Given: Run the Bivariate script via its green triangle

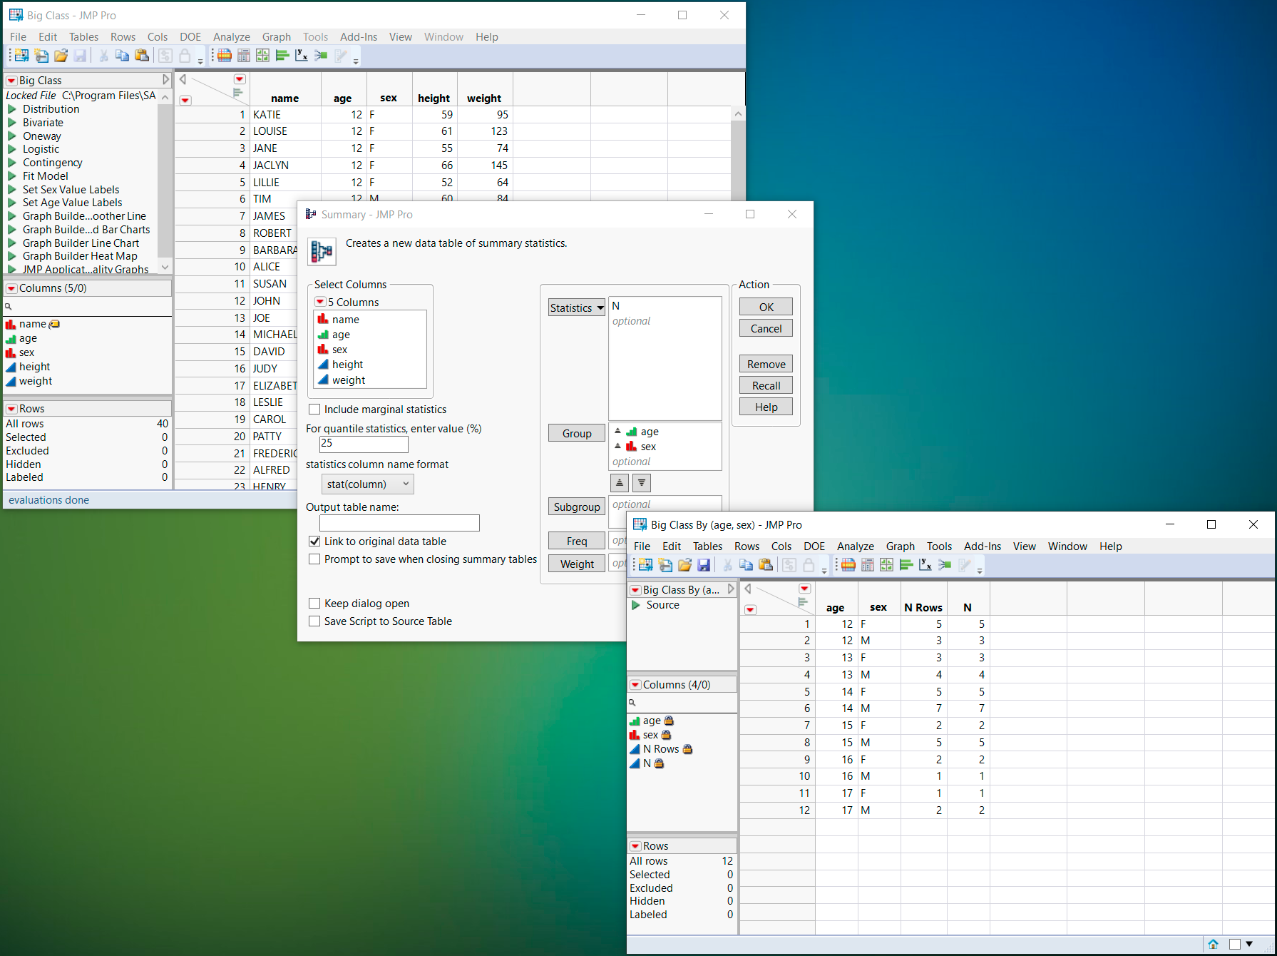Looking at the screenshot, I should pos(12,123).
